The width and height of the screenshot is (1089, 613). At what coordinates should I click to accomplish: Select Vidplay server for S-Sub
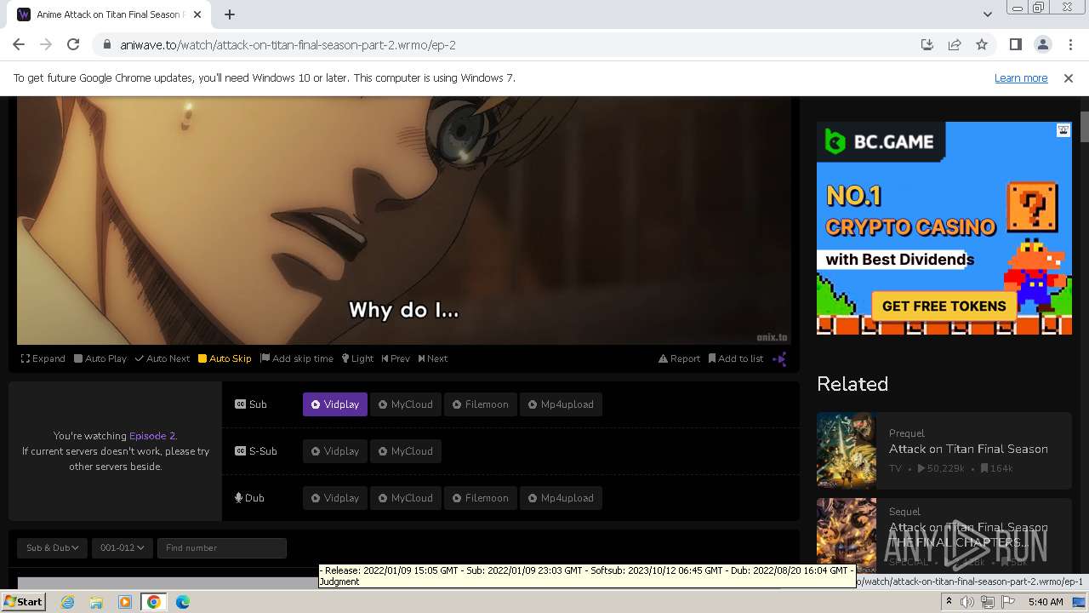coord(335,451)
